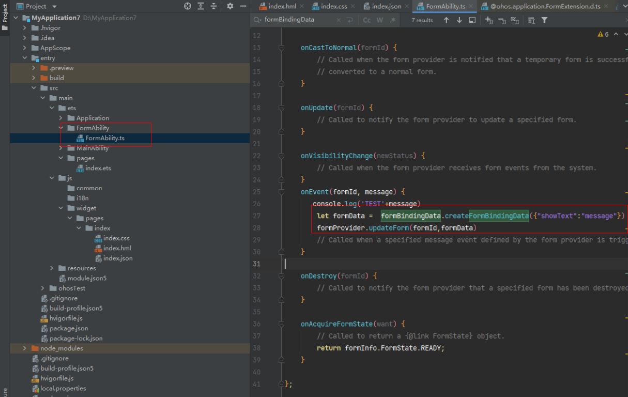Click the new line icon in search field
628x397 pixels.
[350, 20]
